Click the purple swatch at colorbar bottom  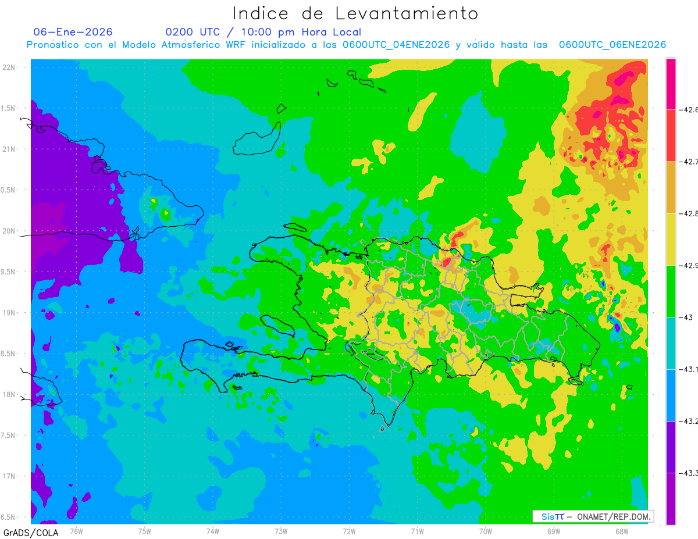click(x=671, y=498)
